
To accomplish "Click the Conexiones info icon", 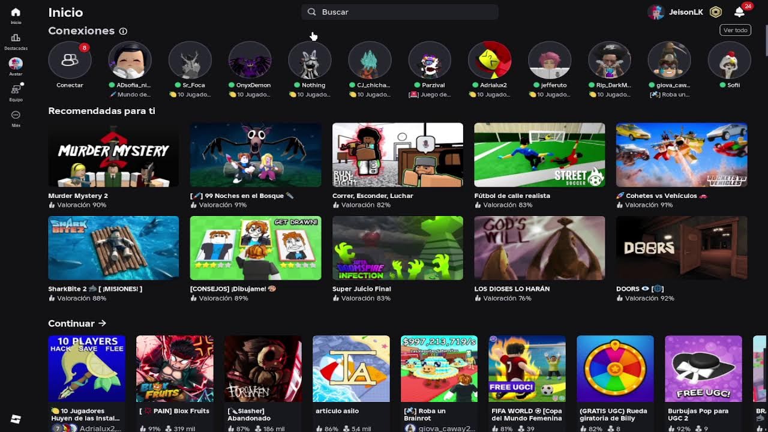I will (x=123, y=31).
